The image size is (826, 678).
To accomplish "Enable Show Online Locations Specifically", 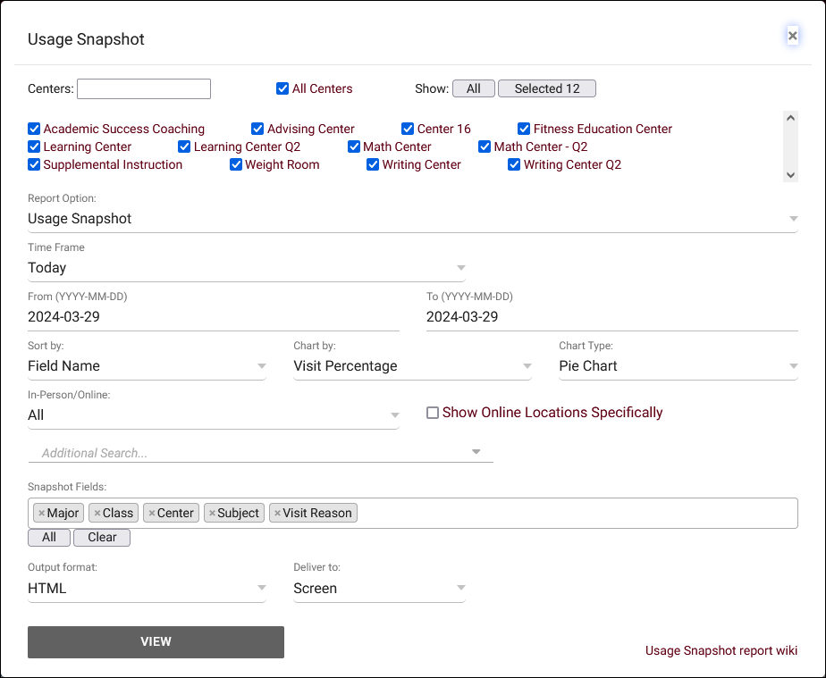I will 433,413.
